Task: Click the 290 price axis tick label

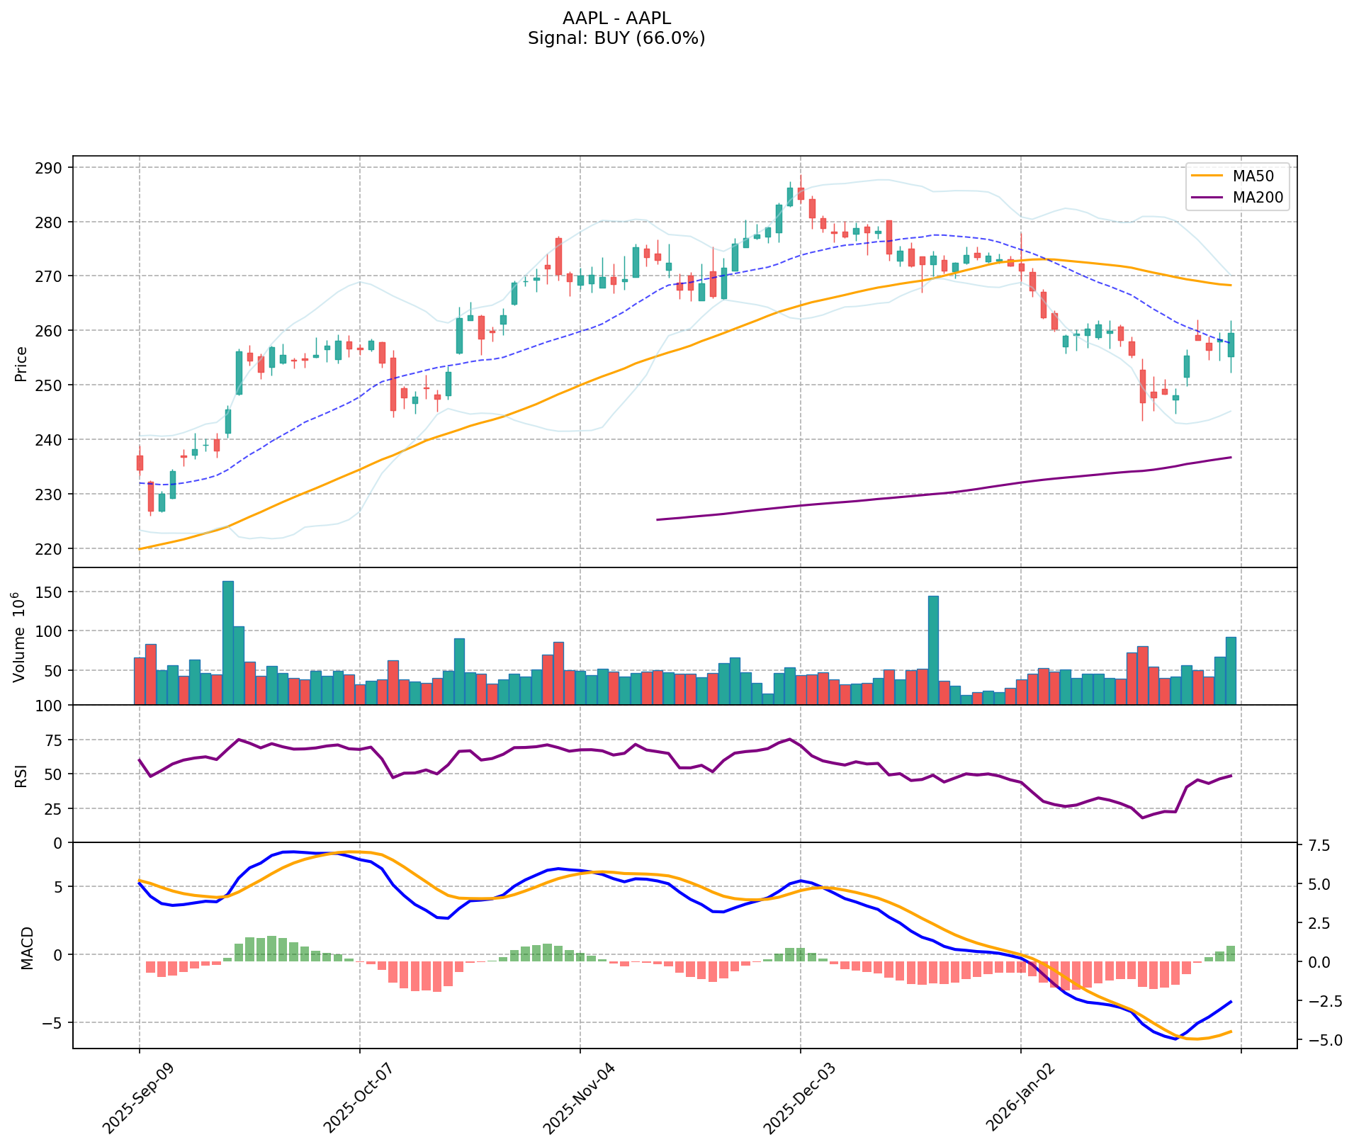Action: 52,168
